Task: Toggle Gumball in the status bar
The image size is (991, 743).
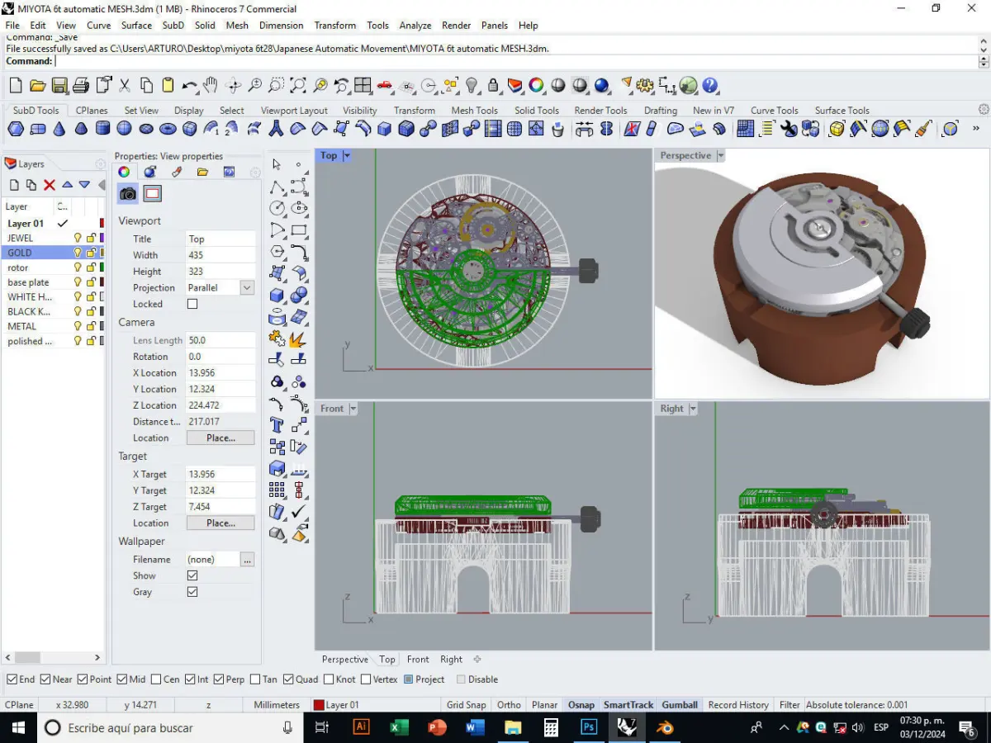Action: [680, 704]
